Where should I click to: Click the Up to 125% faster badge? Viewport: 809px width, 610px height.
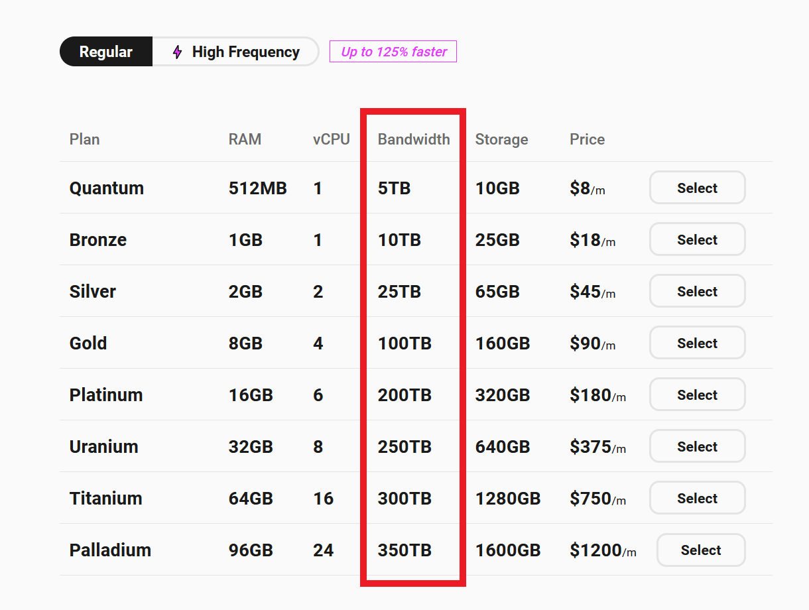pyautogui.click(x=393, y=51)
